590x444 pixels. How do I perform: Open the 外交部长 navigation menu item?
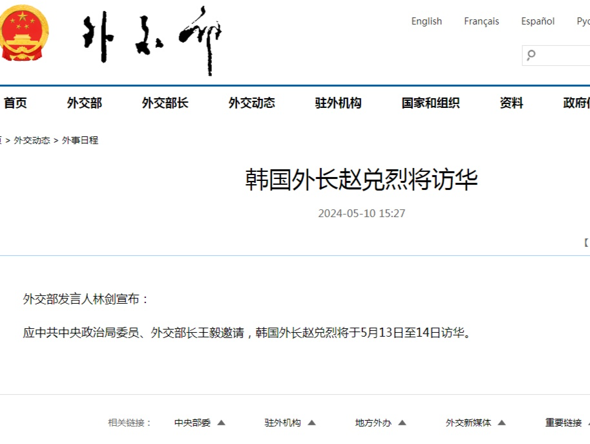point(165,103)
